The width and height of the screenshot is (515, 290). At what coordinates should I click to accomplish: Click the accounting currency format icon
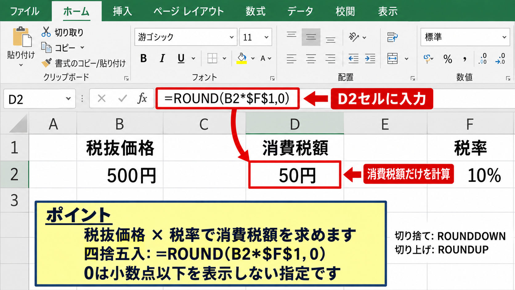pos(428,58)
